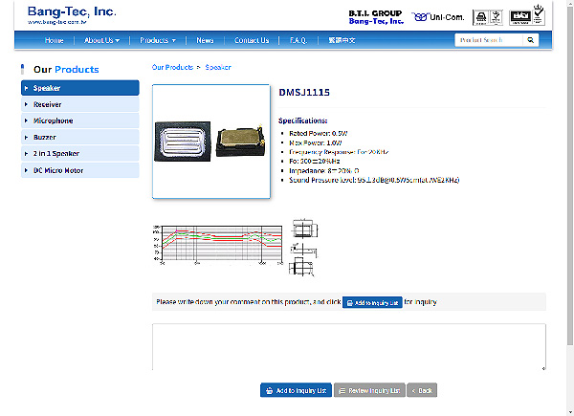The width and height of the screenshot is (574, 416).
Task: Open the F.A.Q. page
Action: [298, 40]
